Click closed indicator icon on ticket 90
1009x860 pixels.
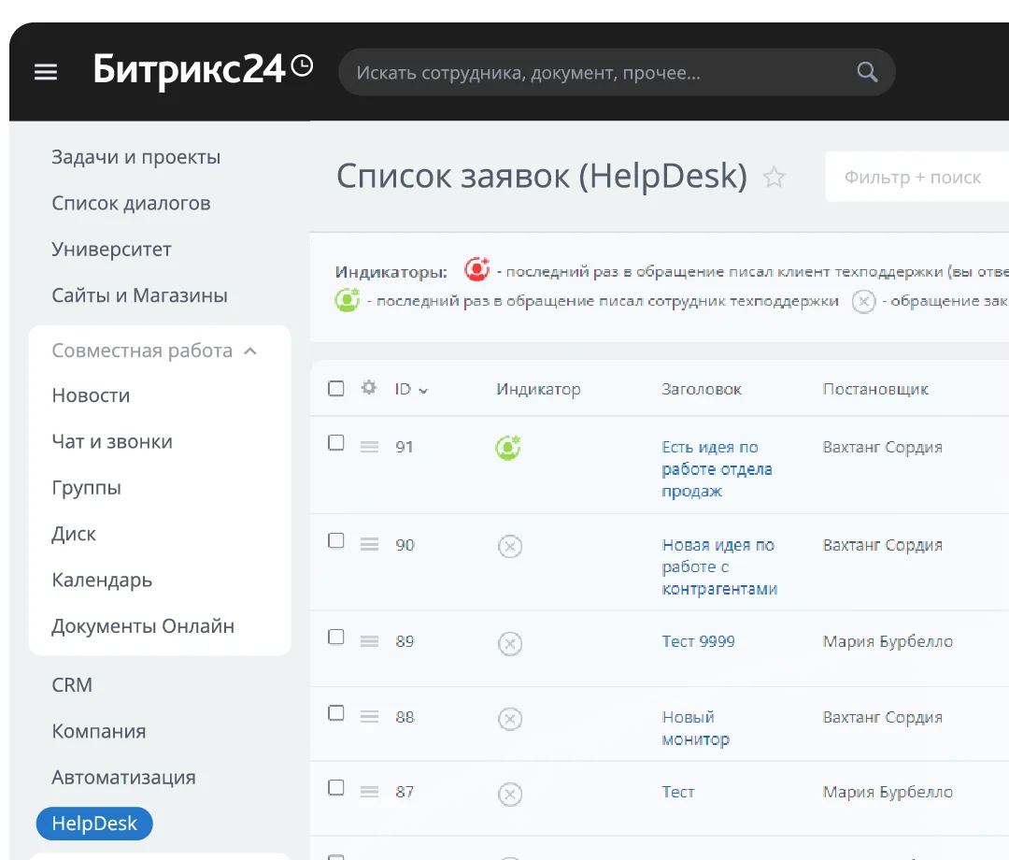(509, 547)
